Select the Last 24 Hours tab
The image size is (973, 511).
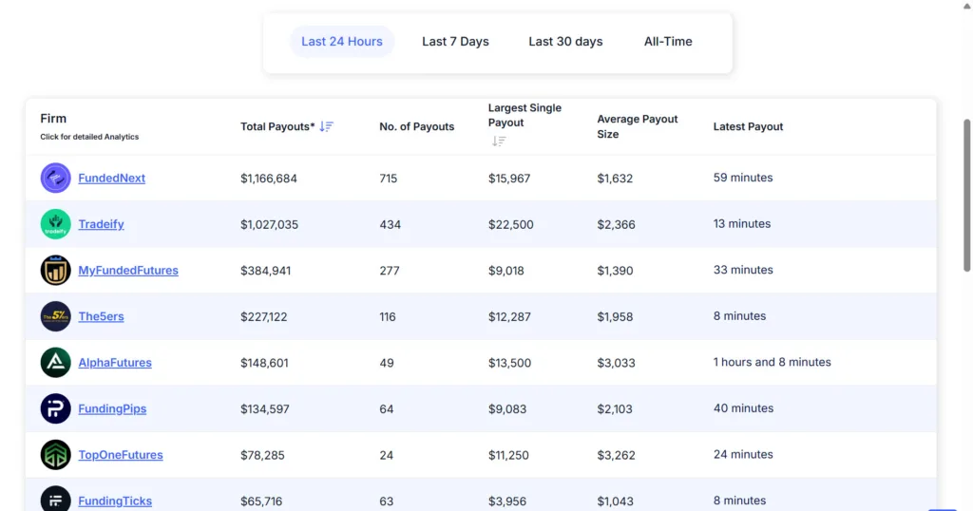pos(342,42)
